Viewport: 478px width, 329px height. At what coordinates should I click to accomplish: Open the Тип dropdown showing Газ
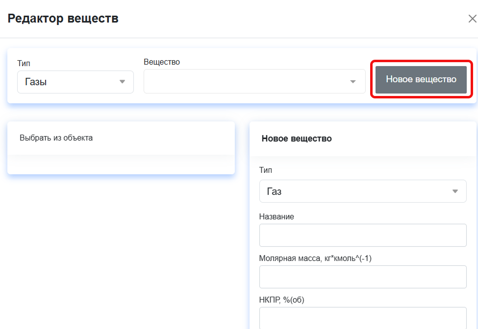(x=363, y=191)
